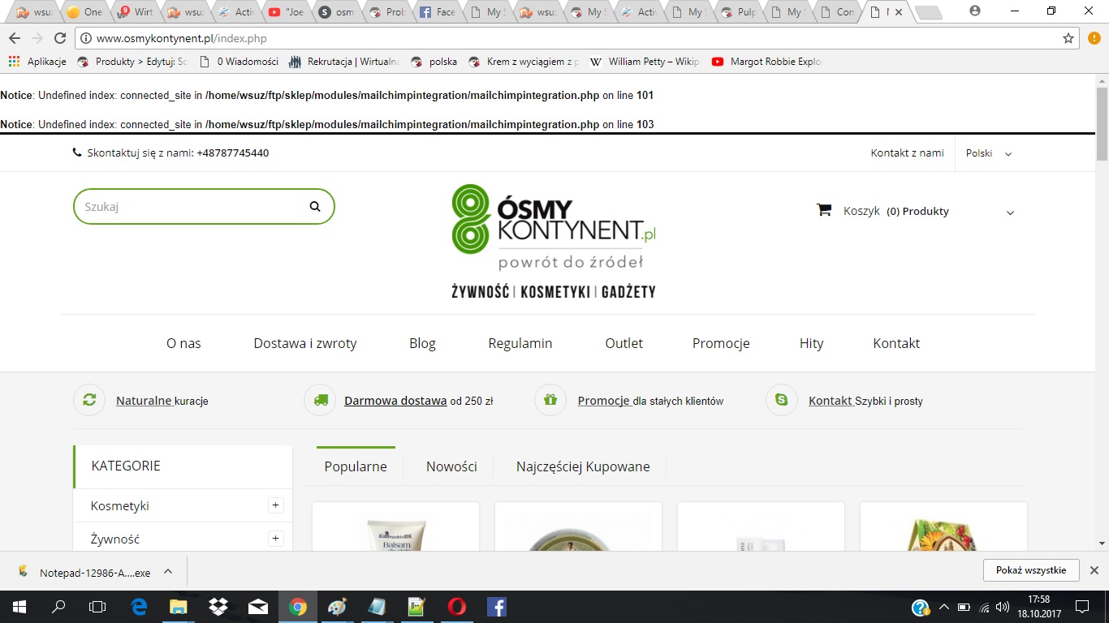This screenshot has width=1109, height=623.
Task: Open the Action Center notifications icon
Action: tap(1081, 607)
